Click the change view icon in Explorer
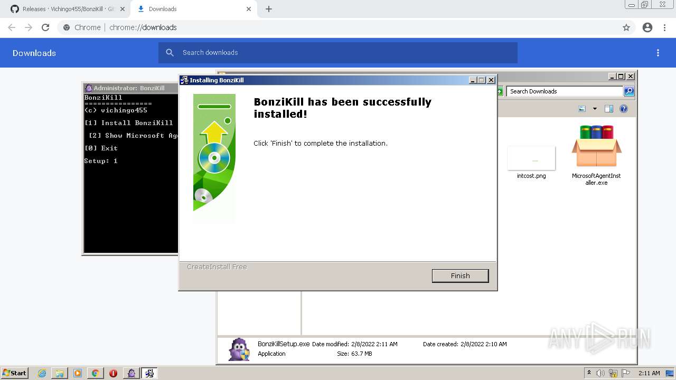Screen dimensions: 676x380 (582, 109)
